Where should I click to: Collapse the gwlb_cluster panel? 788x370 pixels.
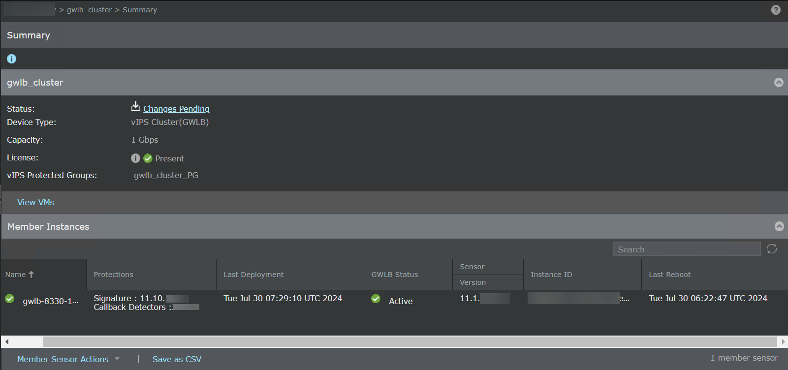coord(779,83)
